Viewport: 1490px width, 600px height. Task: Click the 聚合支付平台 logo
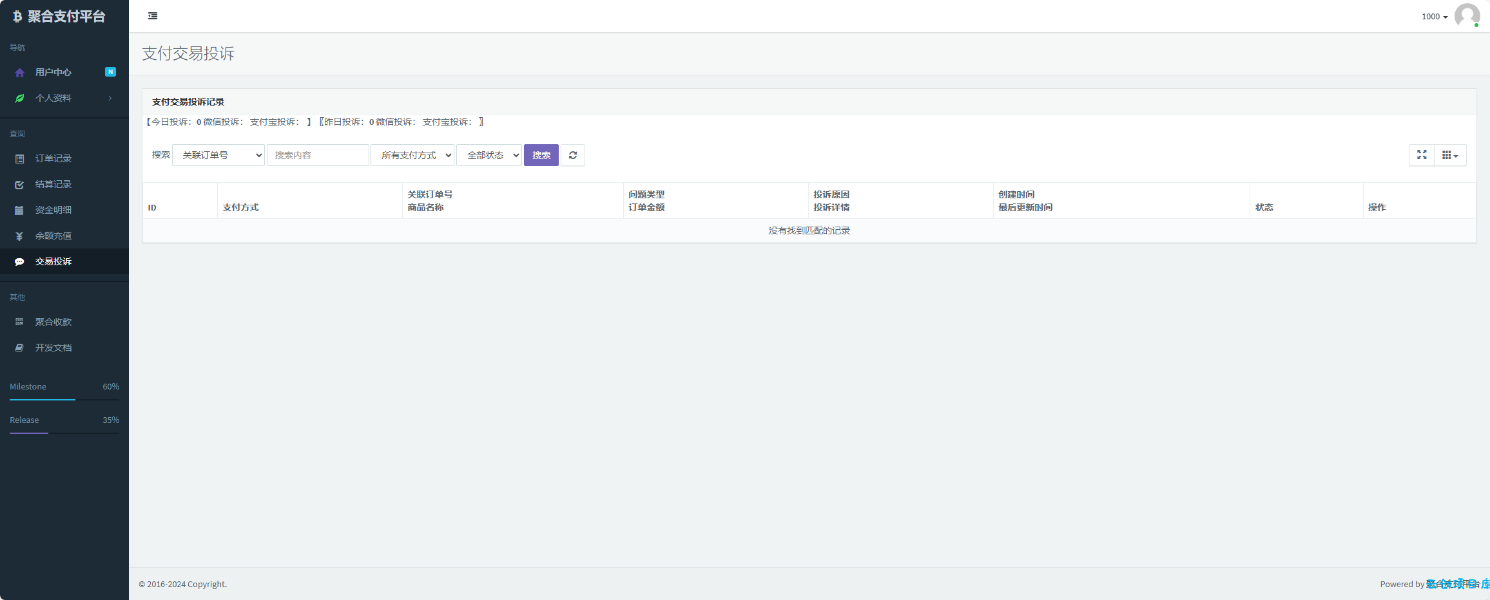59,16
